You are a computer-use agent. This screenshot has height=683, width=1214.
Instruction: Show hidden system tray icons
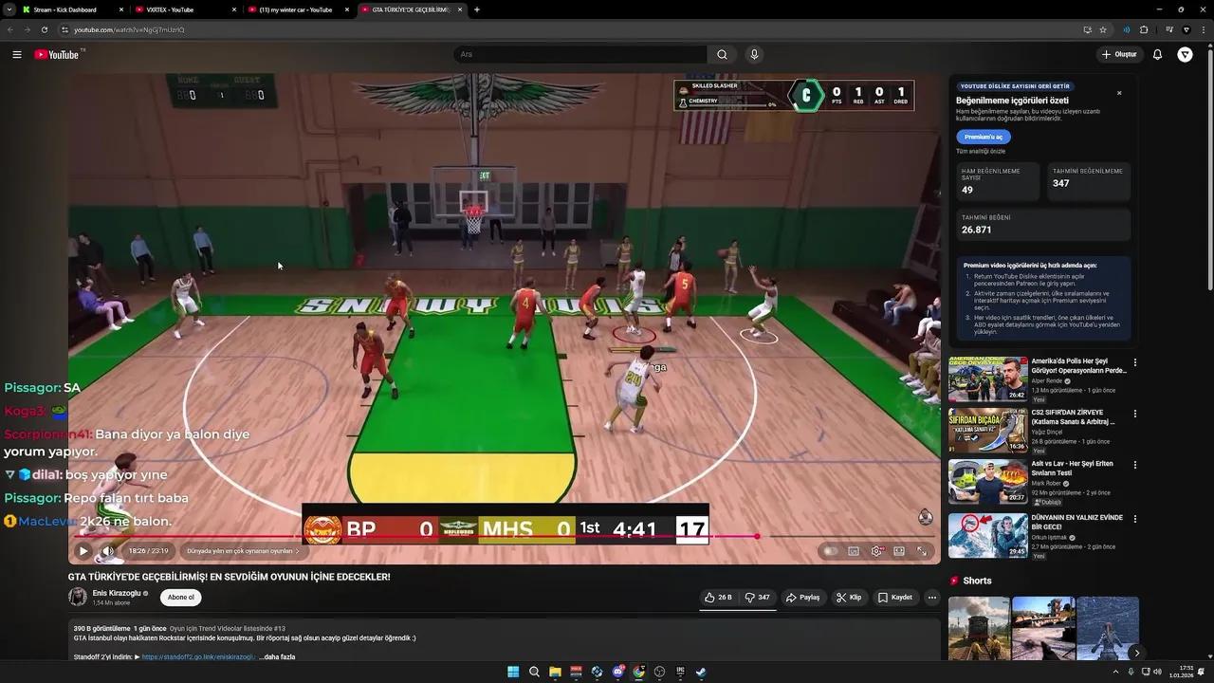1115,672
